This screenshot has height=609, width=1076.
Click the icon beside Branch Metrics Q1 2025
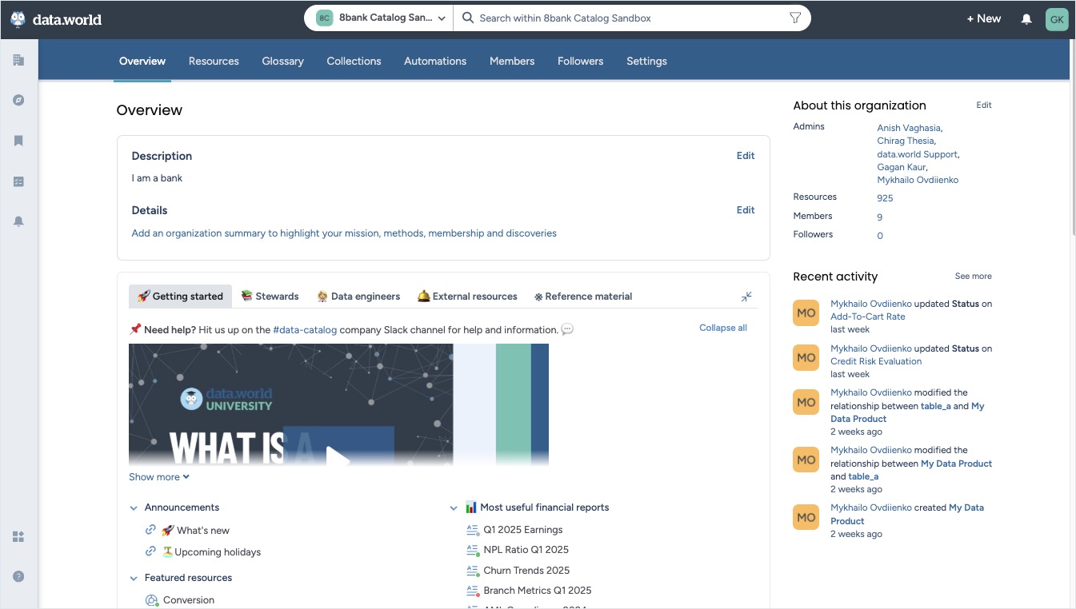(472, 591)
